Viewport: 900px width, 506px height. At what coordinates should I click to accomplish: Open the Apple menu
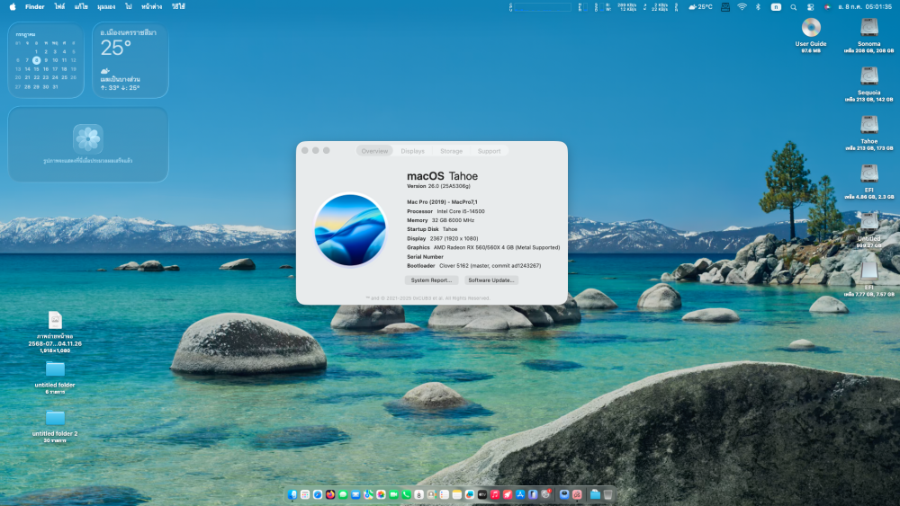(13, 7)
